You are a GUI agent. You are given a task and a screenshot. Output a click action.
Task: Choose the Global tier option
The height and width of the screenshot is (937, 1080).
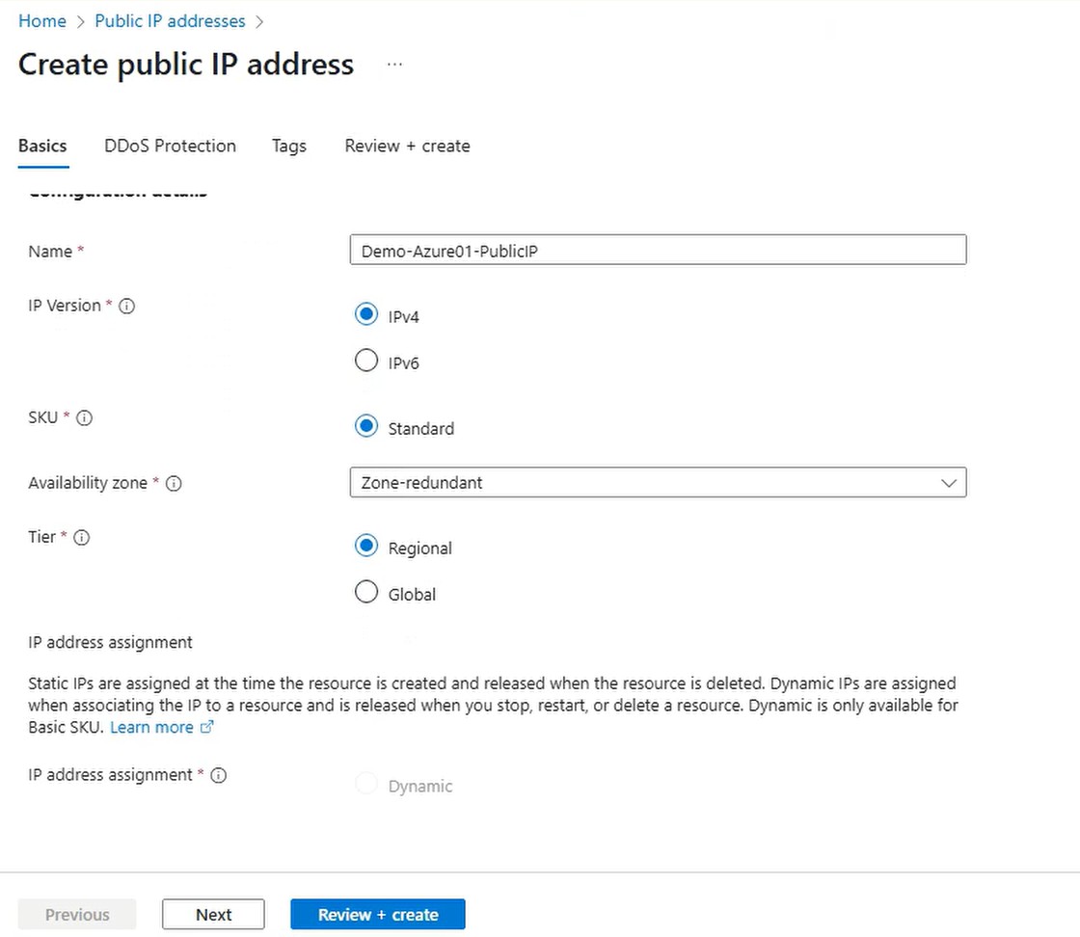click(x=366, y=592)
